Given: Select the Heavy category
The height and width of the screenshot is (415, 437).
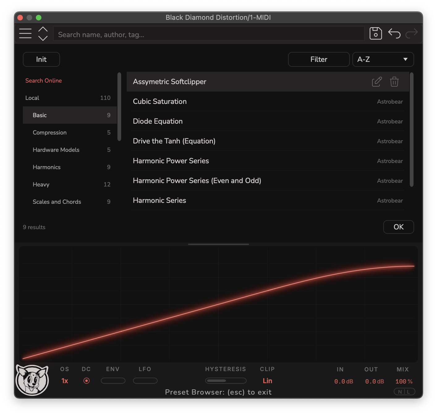Looking at the screenshot, I should pos(70,184).
